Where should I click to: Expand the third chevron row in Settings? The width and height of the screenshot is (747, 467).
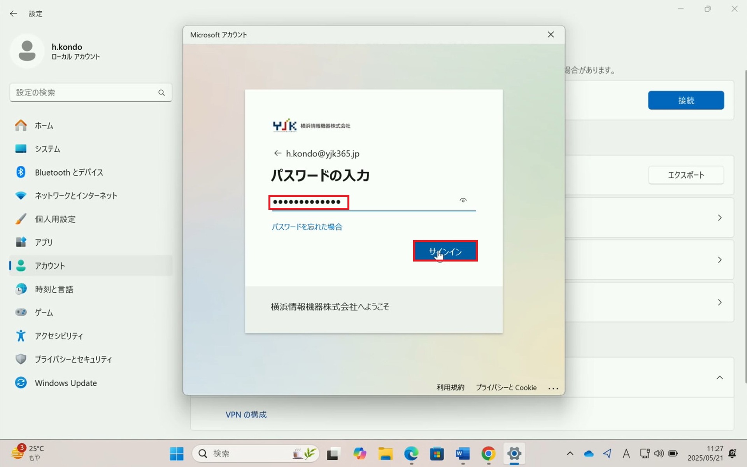coord(720,302)
